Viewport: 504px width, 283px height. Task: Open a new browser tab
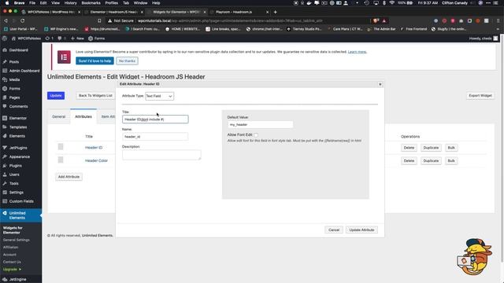click(x=275, y=12)
